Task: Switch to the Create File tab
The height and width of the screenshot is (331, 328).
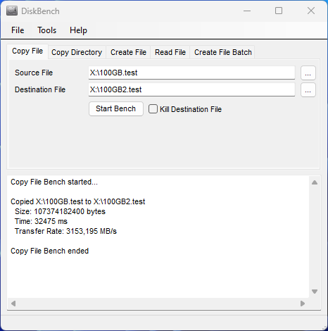Action: (x=128, y=52)
